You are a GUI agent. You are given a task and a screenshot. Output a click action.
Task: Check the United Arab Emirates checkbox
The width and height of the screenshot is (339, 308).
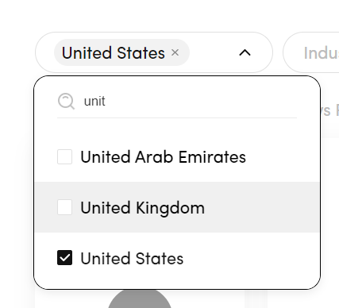click(x=64, y=156)
